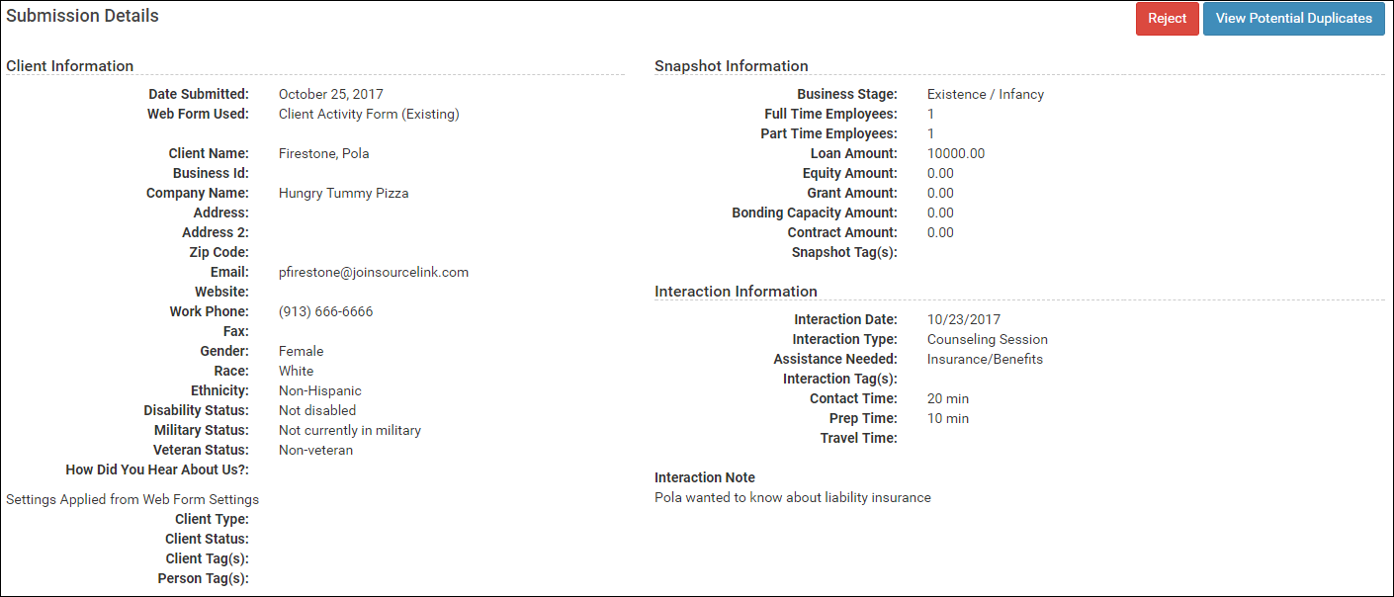Select email pfirestone@joinsourcelink.com
Viewport: 1394px width, 597px height.
(x=374, y=272)
